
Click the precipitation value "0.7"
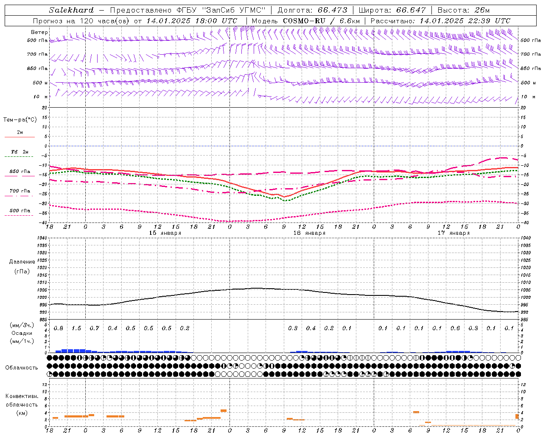(95, 328)
